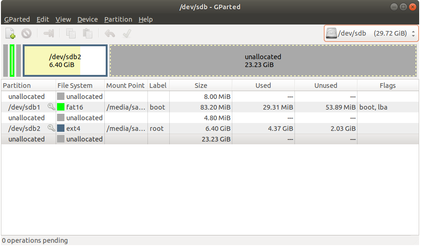Click the Undo last operation icon

coord(110,33)
